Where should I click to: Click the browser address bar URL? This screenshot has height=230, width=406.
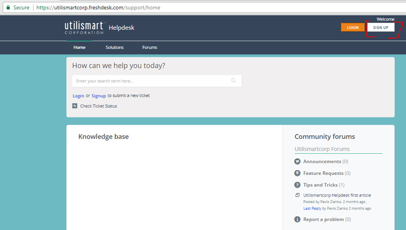(98, 7)
